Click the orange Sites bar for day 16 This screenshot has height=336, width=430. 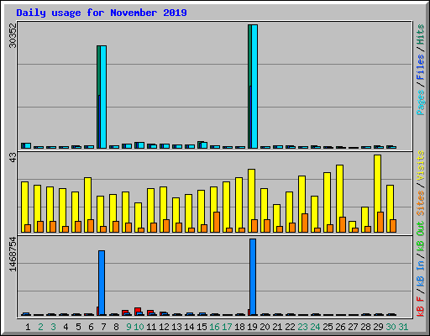click(x=217, y=222)
